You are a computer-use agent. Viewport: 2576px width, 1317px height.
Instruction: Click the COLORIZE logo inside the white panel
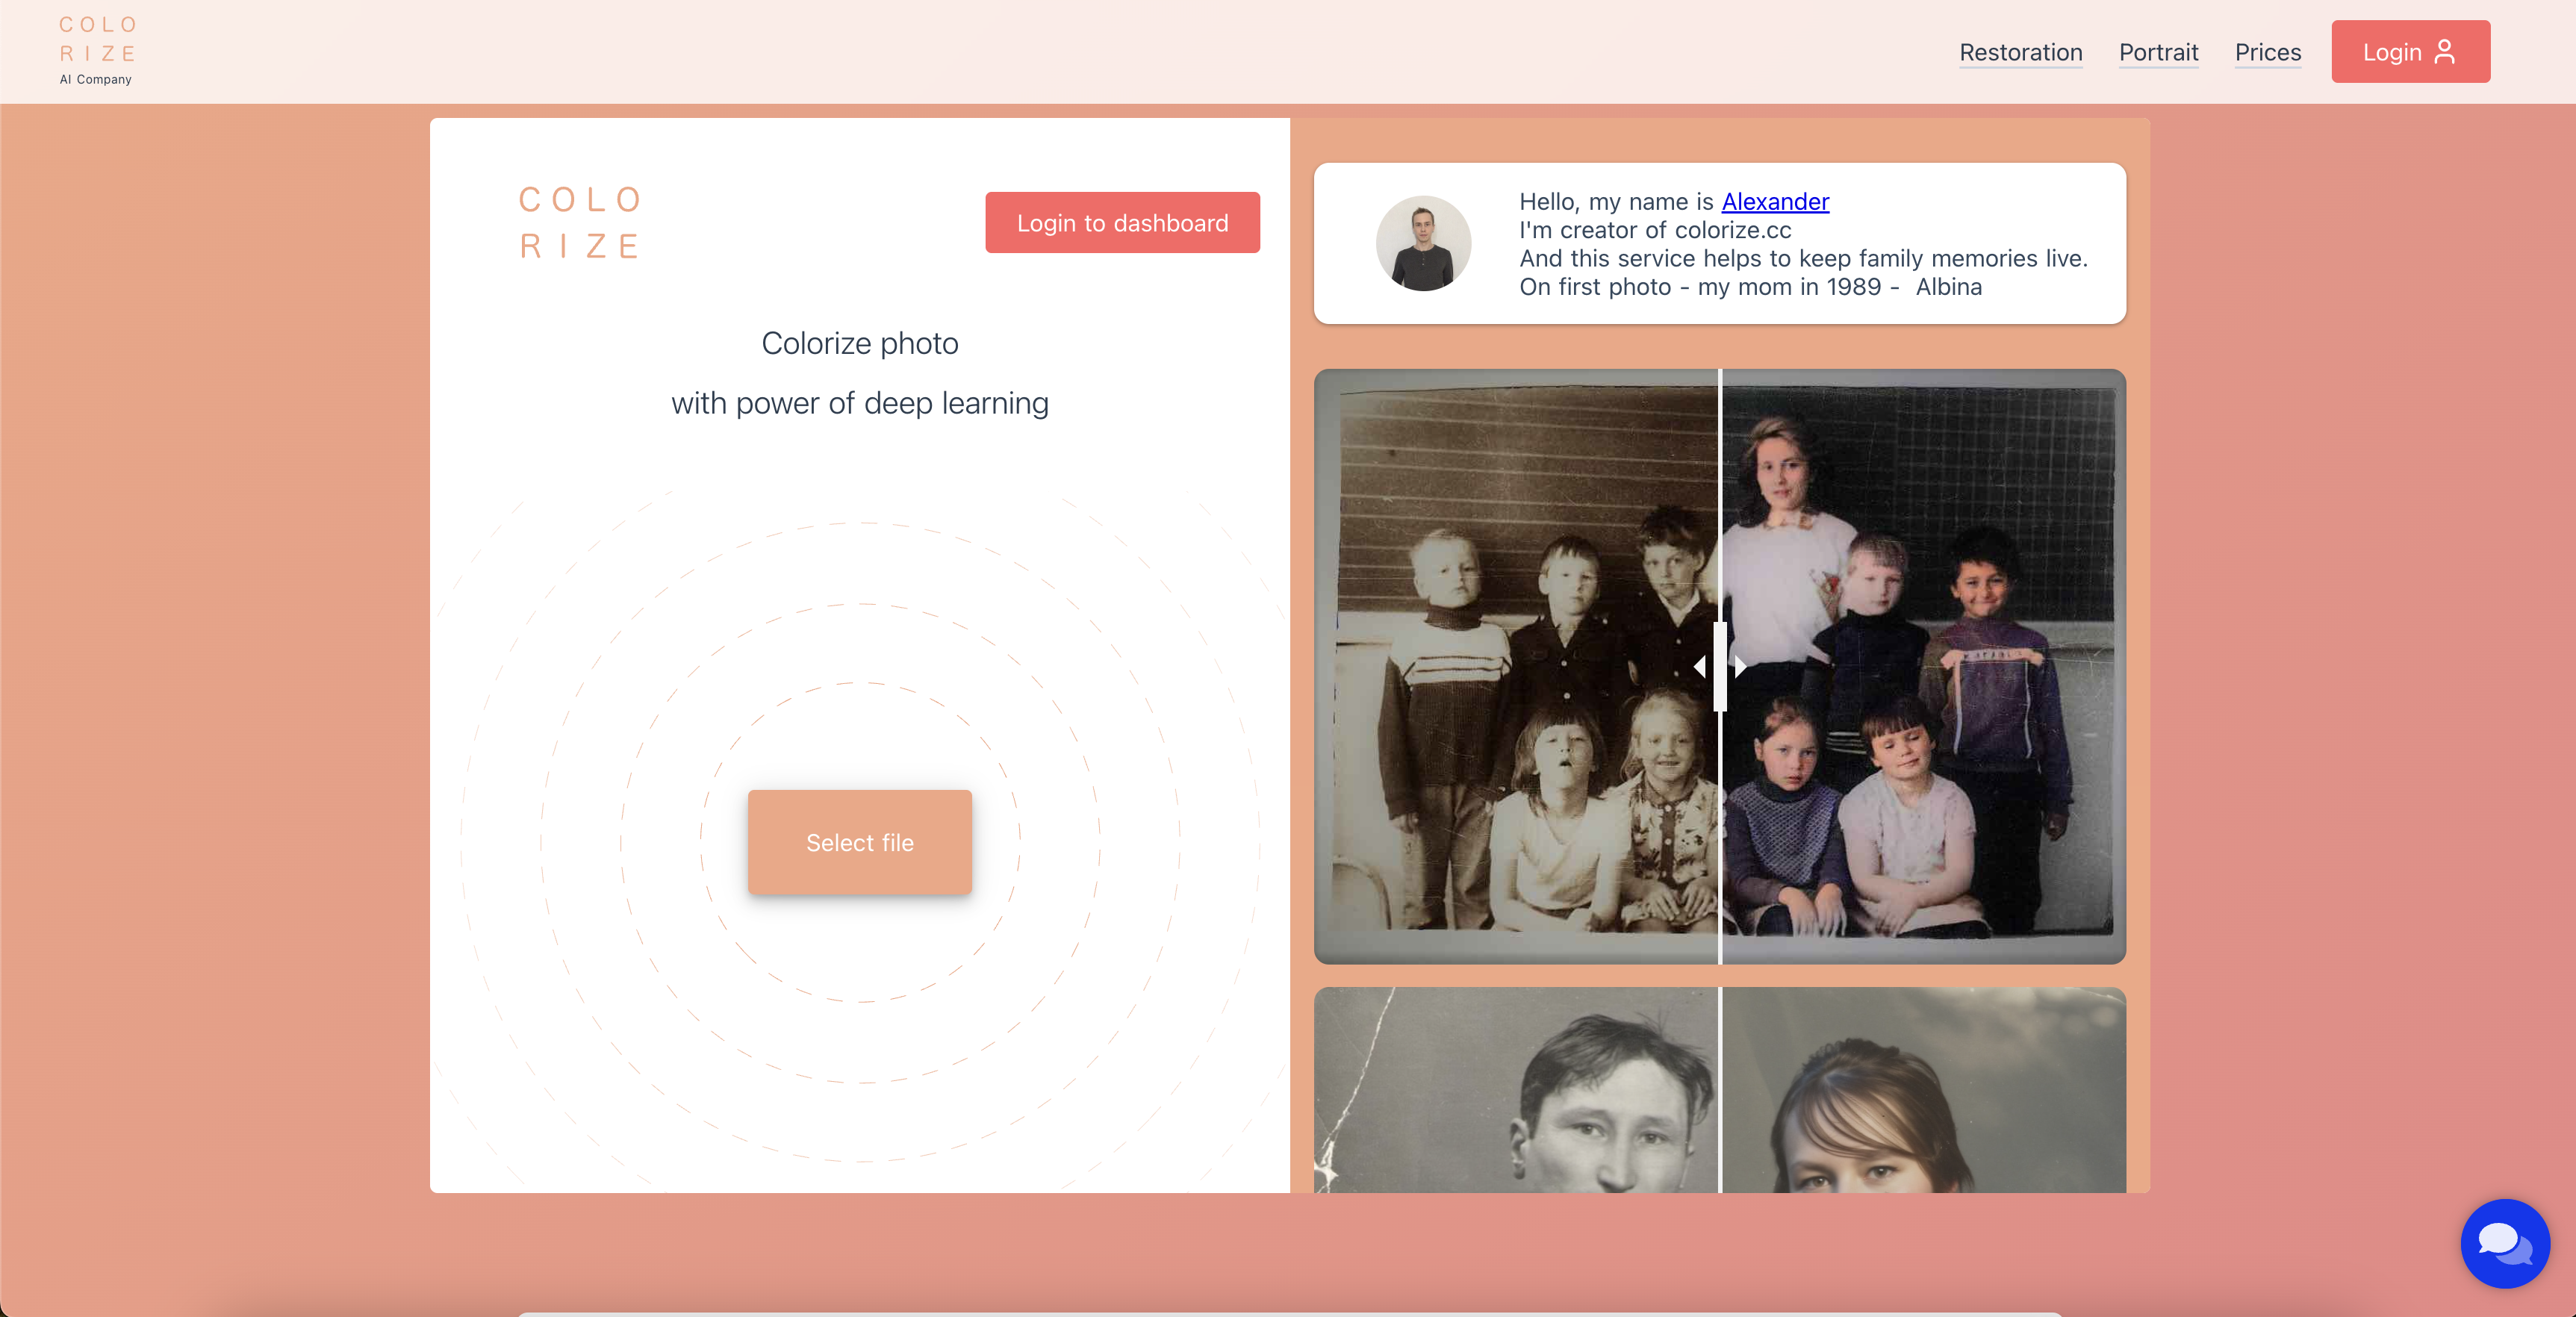[x=580, y=223]
